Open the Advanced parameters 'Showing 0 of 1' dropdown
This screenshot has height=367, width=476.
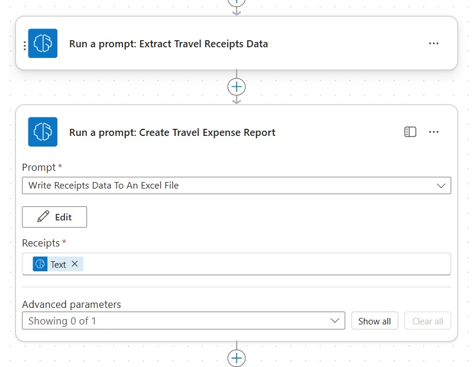pos(183,321)
